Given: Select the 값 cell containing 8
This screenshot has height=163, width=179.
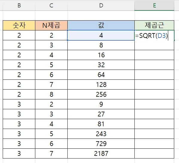Looking at the screenshot, I should (101, 45).
